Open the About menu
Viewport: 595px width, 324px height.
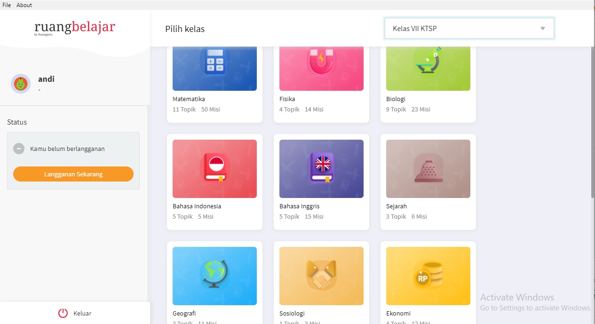(24, 5)
